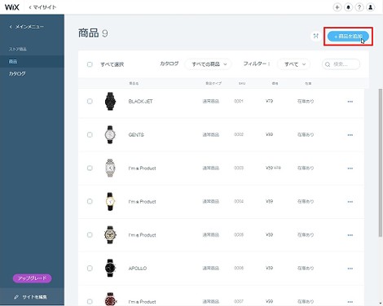
Task: Select 商品 item in the sidebar
Action: click(x=32, y=62)
